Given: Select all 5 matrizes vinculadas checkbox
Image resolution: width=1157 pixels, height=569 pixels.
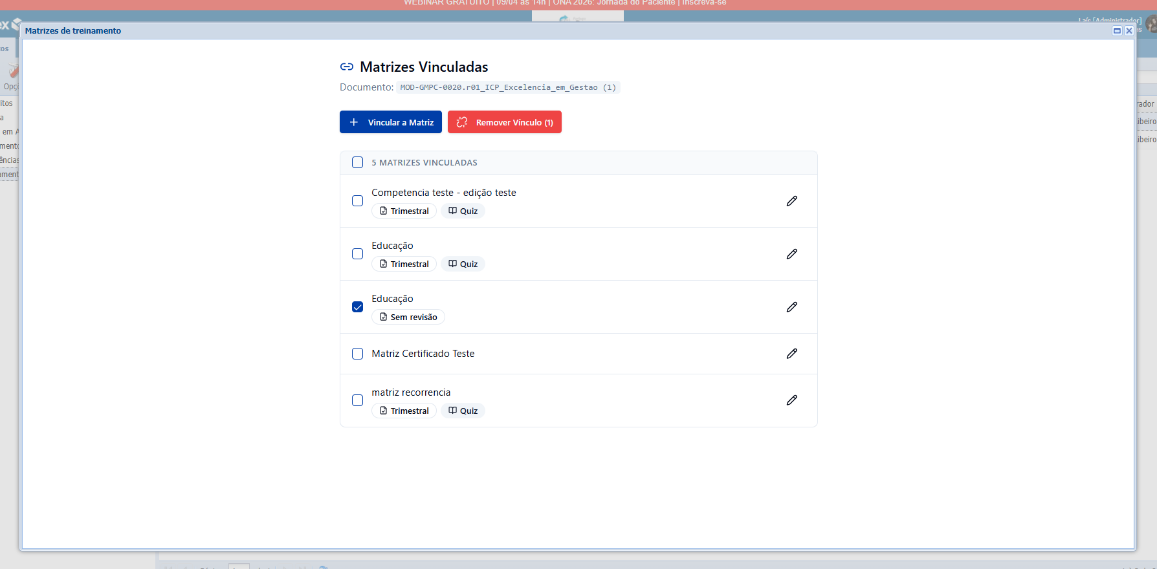Looking at the screenshot, I should [357, 162].
